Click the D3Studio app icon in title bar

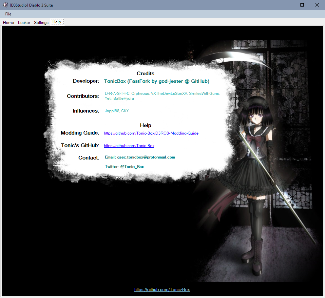click(5, 5)
